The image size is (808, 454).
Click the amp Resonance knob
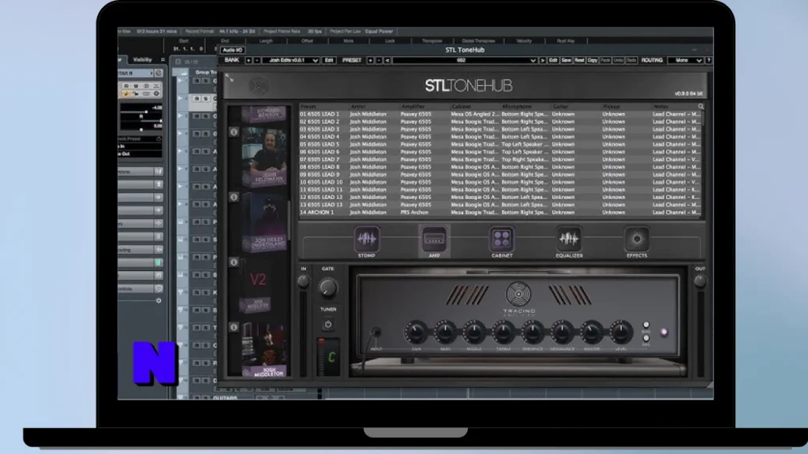[562, 333]
